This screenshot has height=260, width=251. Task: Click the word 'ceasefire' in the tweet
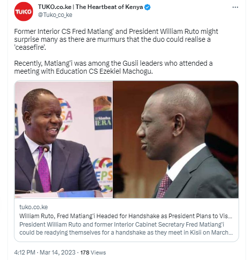[30, 47]
